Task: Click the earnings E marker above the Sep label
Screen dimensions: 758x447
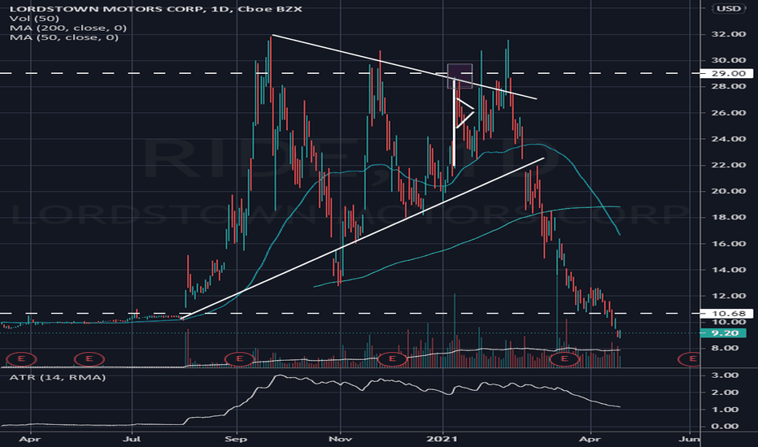Action: 239,358
